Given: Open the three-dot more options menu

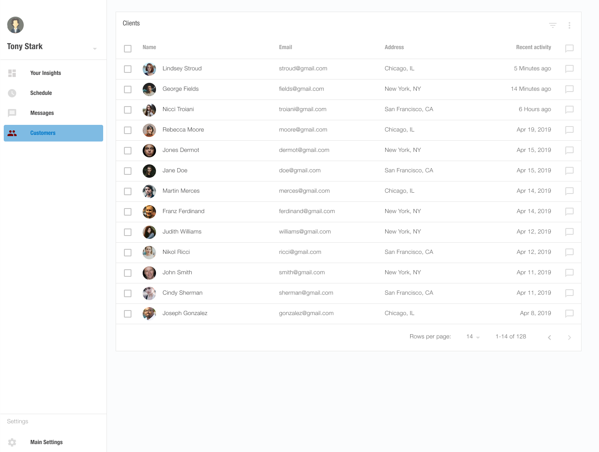Looking at the screenshot, I should (569, 25).
